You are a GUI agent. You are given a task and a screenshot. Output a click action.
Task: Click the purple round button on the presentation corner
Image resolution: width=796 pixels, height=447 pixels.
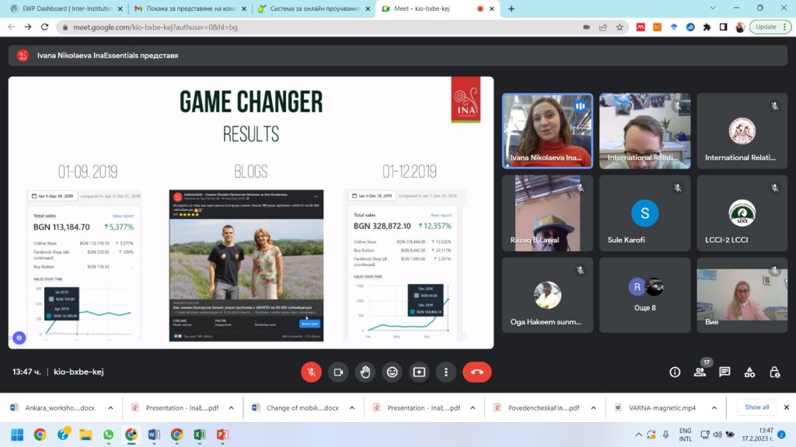(19, 338)
